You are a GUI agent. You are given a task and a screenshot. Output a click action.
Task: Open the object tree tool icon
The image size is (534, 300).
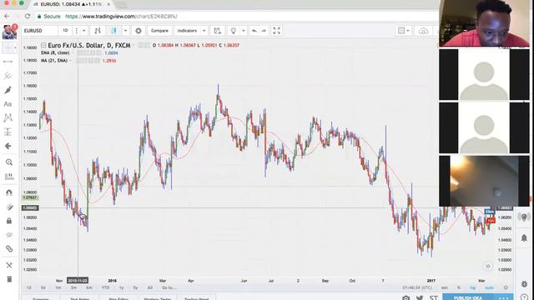tap(9, 265)
